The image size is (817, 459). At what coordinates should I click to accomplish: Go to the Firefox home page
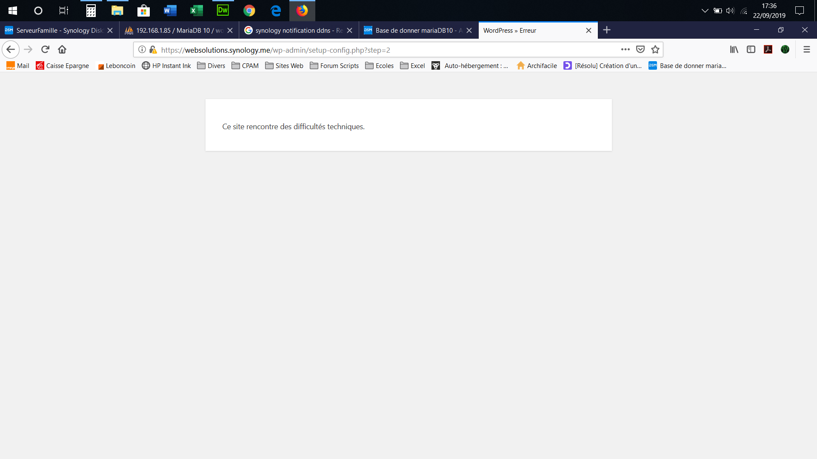pos(62,49)
